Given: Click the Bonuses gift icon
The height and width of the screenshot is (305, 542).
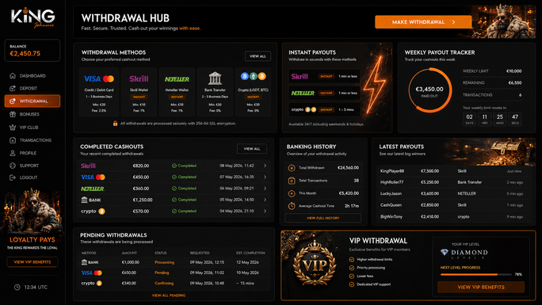Looking at the screenshot, I should (x=13, y=114).
